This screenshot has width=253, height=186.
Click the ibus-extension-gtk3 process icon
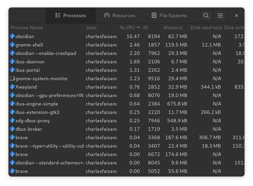12,112
